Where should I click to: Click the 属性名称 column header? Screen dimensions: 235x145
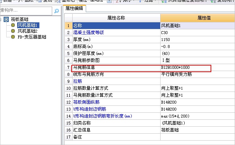coord(116,18)
